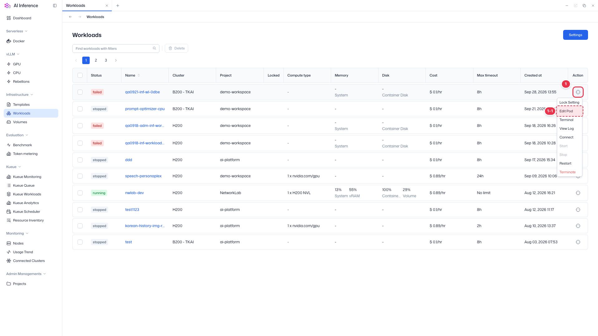Open Projects under Admin Managements
Image resolution: width=598 pixels, height=336 pixels.
coord(19,284)
